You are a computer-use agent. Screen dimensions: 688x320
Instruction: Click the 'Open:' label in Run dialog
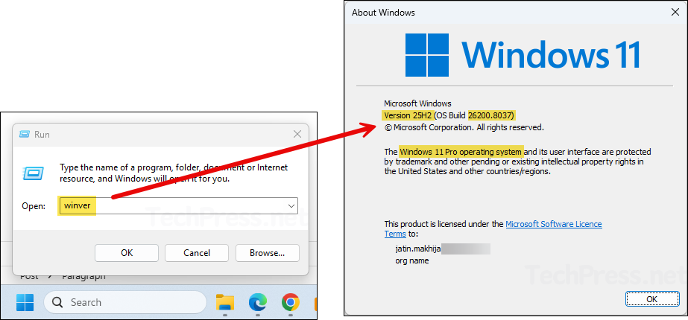click(x=34, y=205)
